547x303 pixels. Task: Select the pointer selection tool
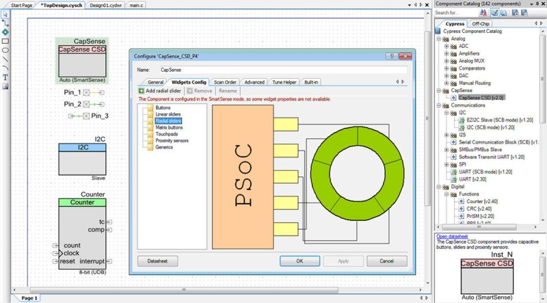(5, 14)
